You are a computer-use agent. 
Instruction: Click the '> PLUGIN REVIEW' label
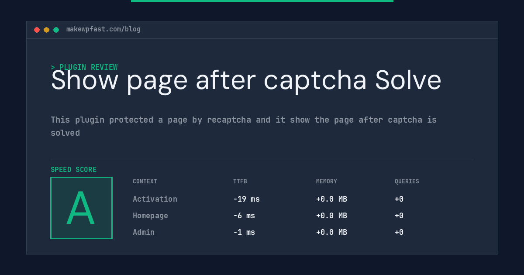click(84, 67)
